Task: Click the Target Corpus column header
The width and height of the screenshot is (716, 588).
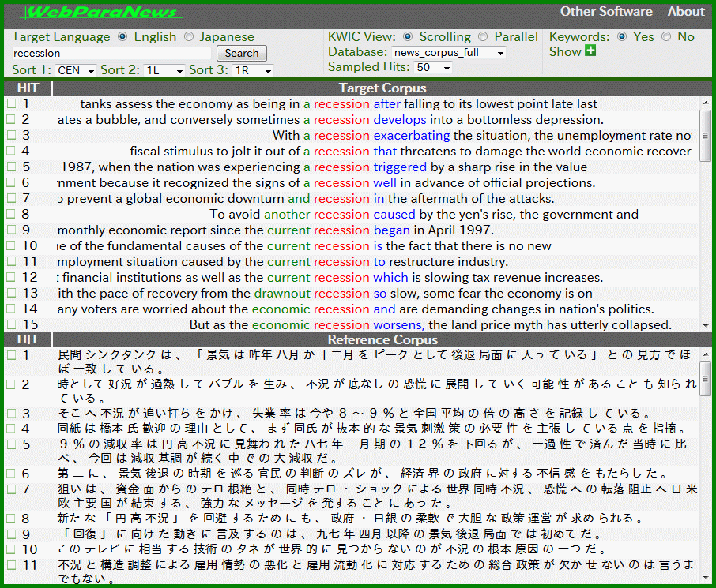Action: click(x=382, y=88)
